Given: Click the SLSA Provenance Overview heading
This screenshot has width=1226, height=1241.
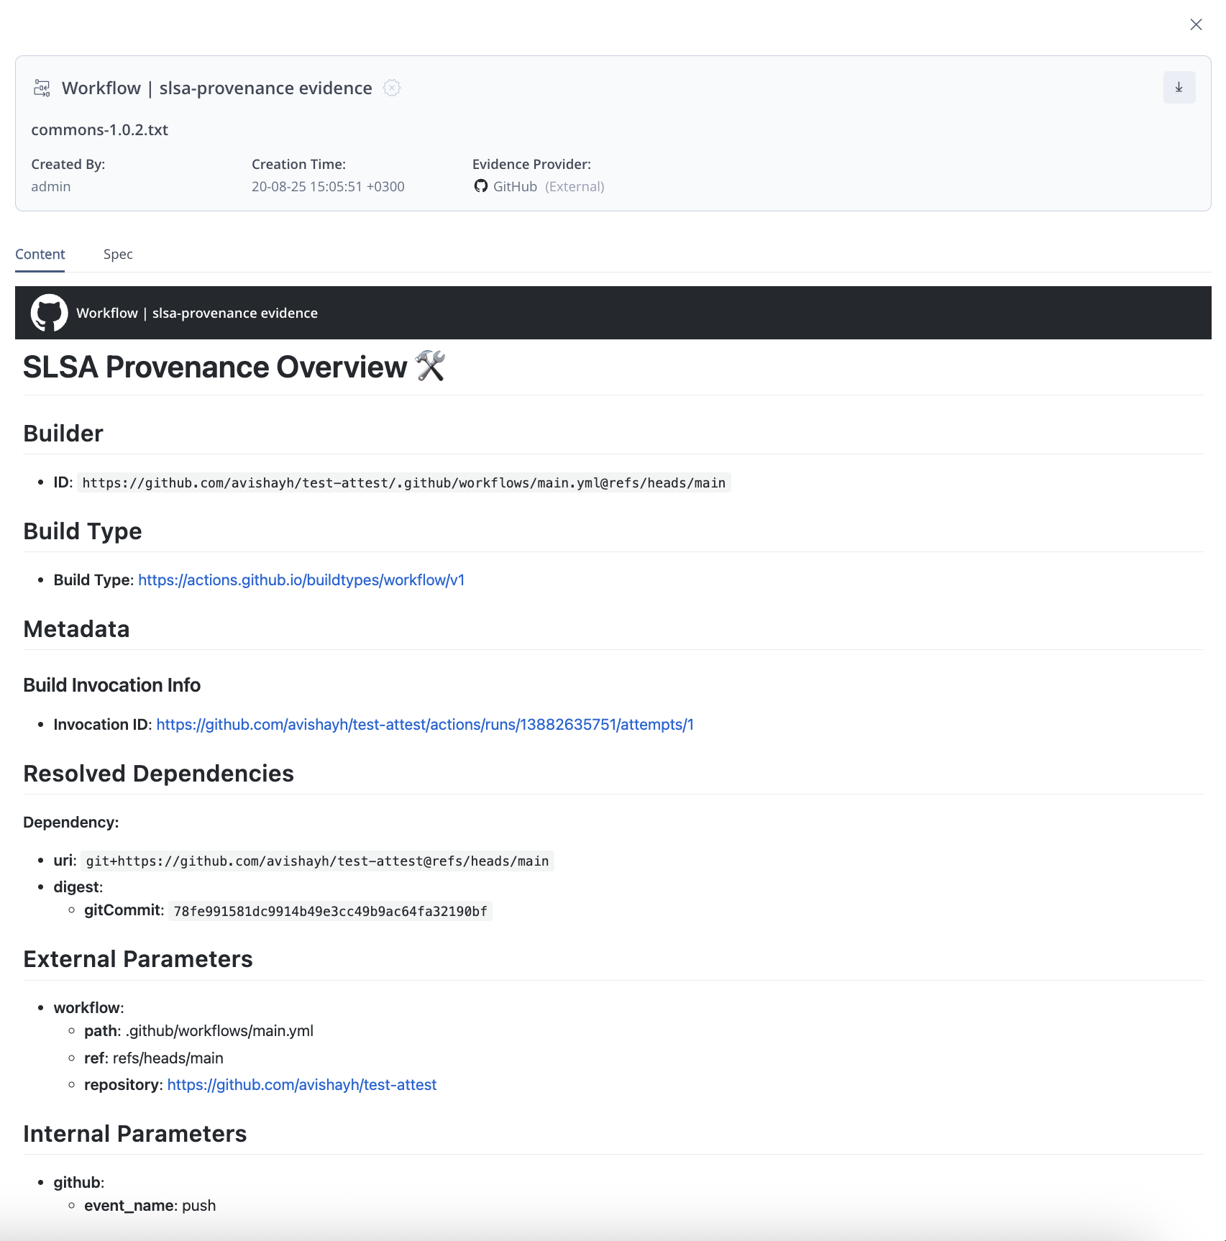Looking at the screenshot, I should [215, 367].
